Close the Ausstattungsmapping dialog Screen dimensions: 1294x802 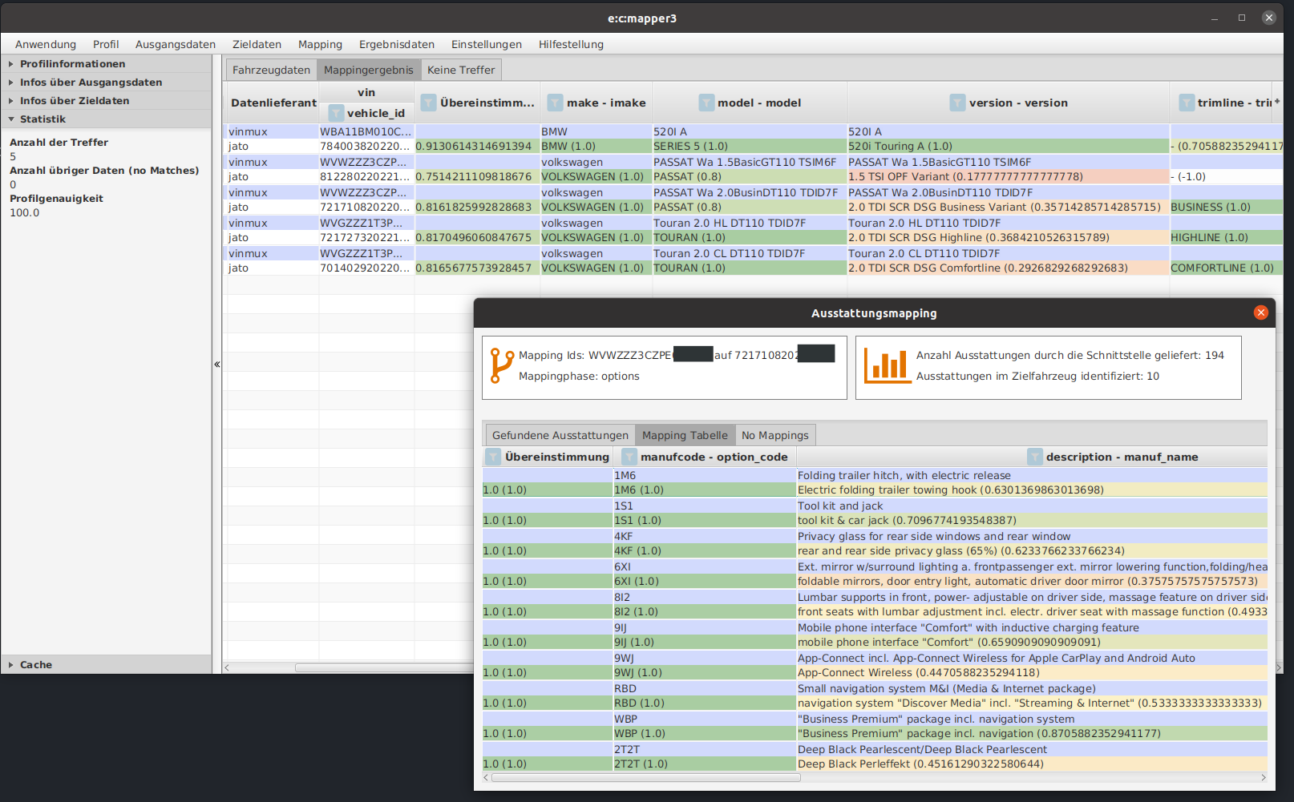[x=1261, y=312]
